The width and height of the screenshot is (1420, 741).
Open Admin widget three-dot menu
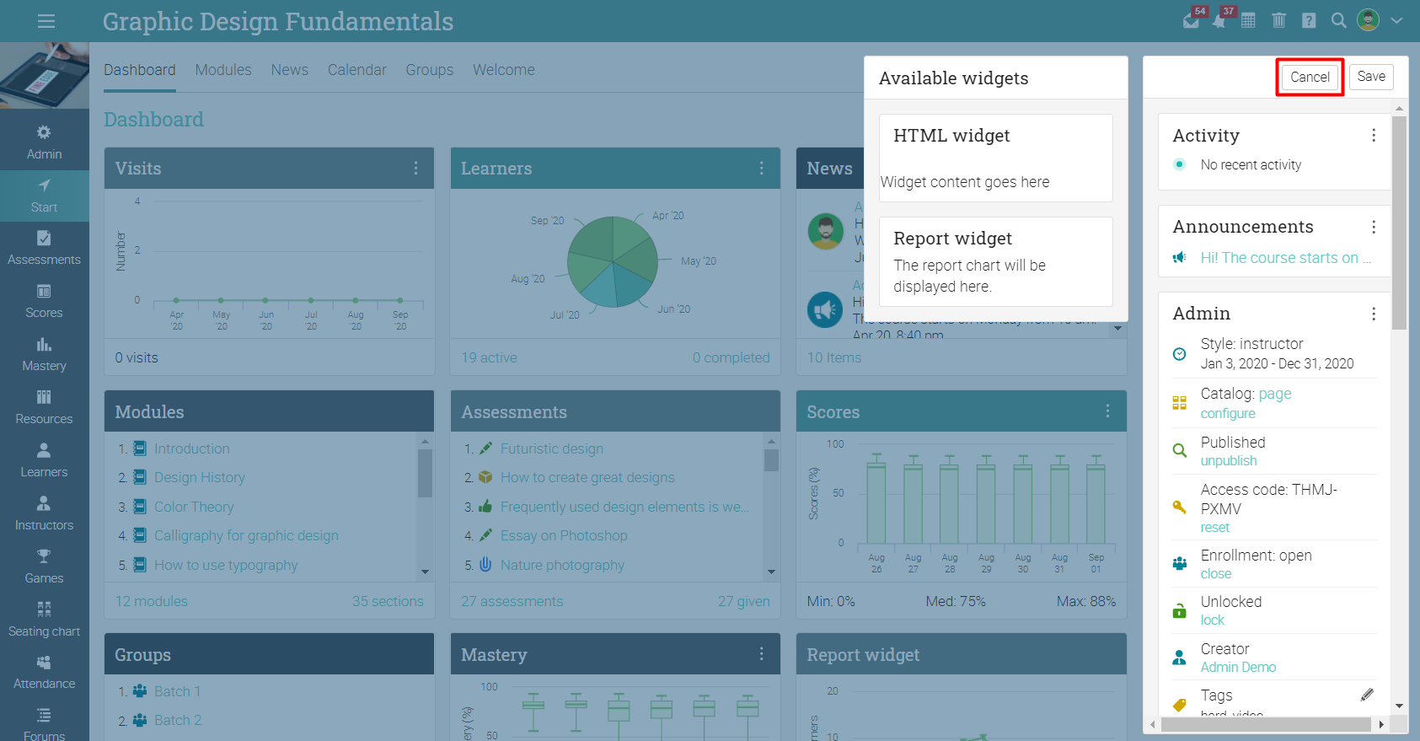(1374, 314)
